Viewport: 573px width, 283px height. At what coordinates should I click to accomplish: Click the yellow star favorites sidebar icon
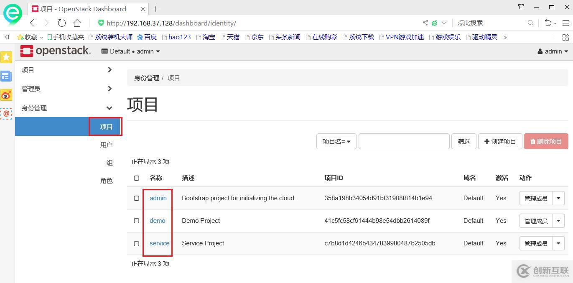pyautogui.click(x=6, y=57)
